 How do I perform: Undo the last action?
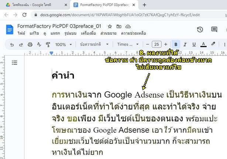(x=12, y=45)
